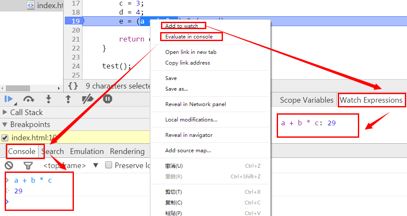Click code line c = 3;
The width and height of the screenshot is (407, 216).
132,3
